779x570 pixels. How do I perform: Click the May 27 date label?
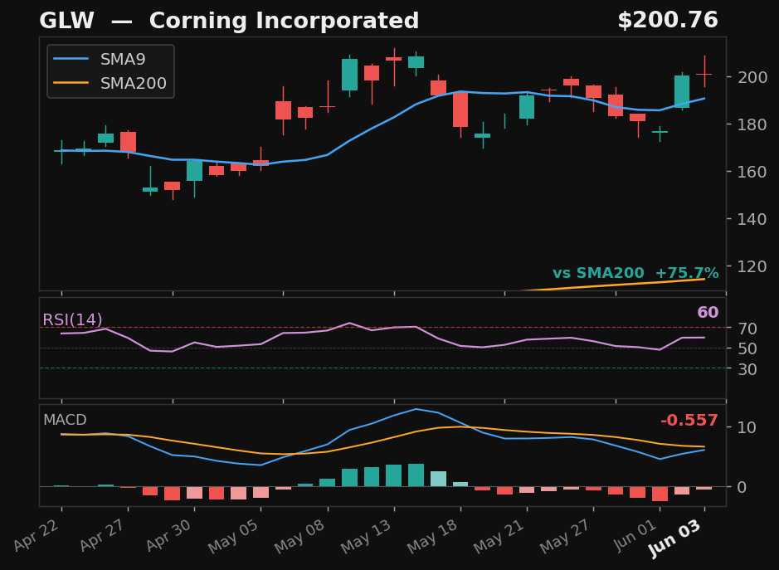pyautogui.click(x=567, y=536)
